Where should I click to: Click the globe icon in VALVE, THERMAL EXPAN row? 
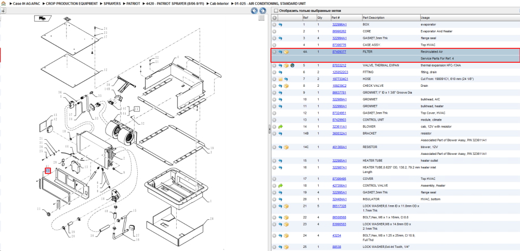292,65
